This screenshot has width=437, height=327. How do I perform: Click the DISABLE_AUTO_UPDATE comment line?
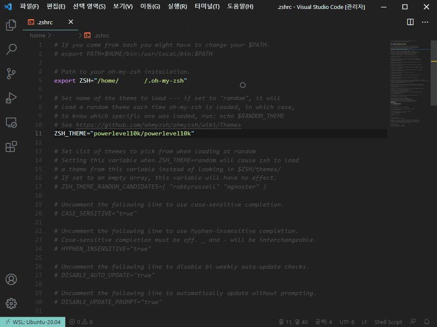pos(104,275)
